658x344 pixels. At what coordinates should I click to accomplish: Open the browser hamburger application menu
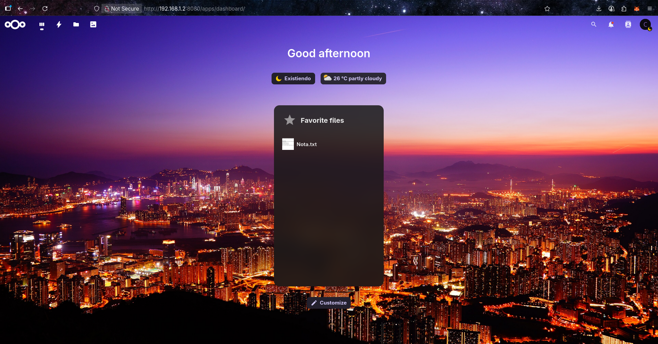coord(649,9)
